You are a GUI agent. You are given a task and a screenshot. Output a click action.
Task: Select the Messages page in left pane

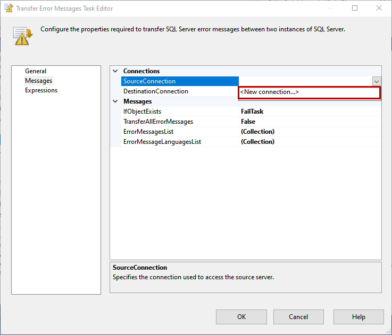coord(39,81)
